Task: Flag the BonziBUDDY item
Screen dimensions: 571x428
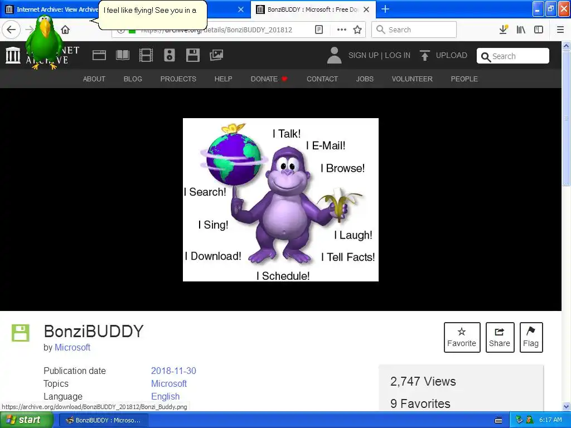Action: [531, 337]
